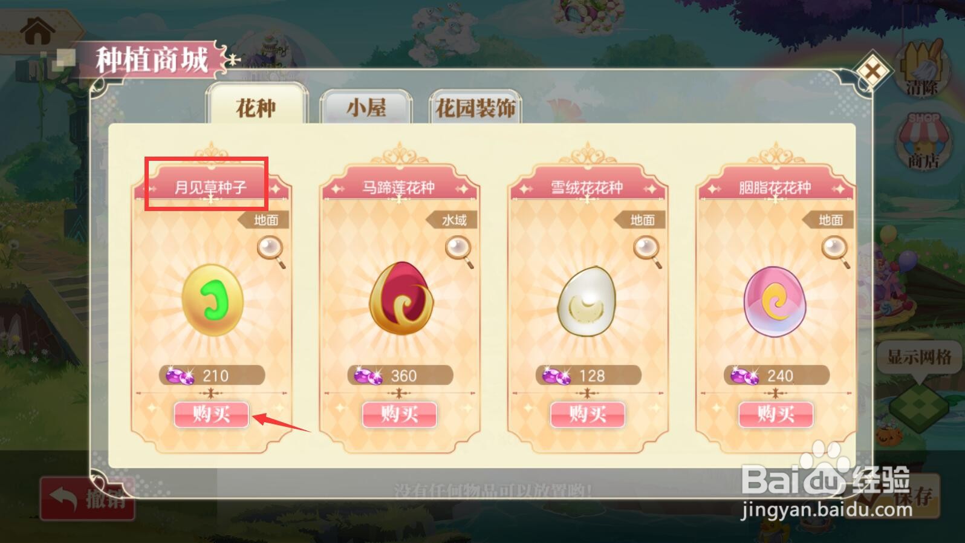965x543 pixels.
Task: Click 购买 under 雪绒花花种
Action: click(588, 414)
